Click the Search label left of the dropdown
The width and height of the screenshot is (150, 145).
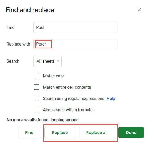coord(13,61)
